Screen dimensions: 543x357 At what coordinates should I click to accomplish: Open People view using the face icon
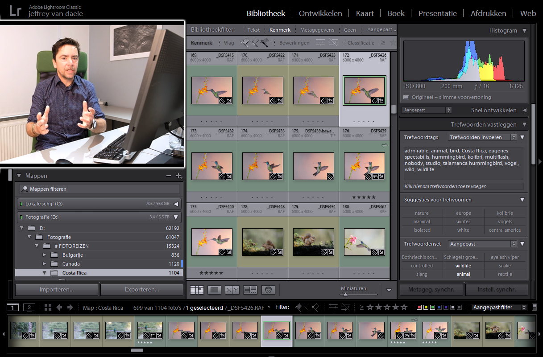(268, 290)
